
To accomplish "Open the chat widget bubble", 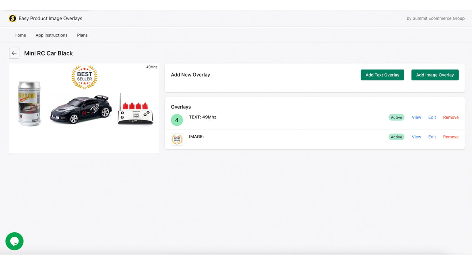I will click(14, 241).
